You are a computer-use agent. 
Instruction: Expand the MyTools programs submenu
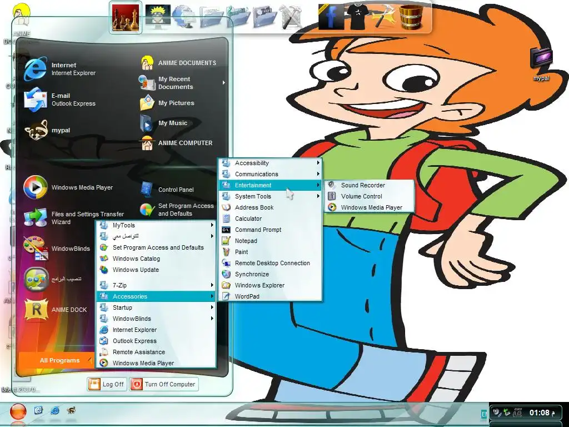(156, 226)
